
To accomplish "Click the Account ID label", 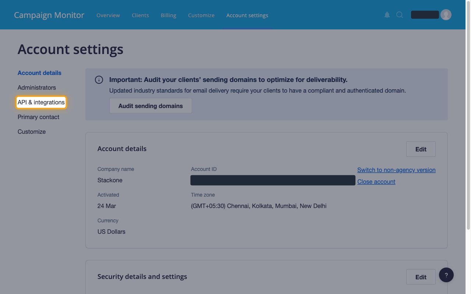I will click(204, 169).
